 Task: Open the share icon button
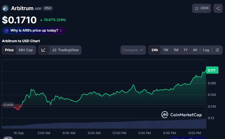point(218,8)
